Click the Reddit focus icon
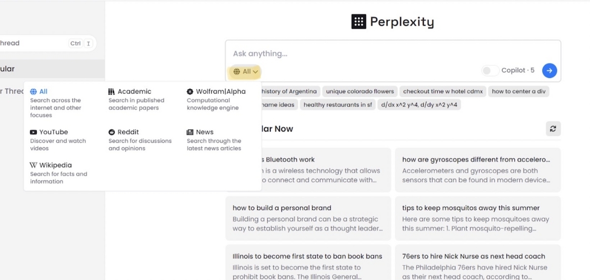The height and width of the screenshot is (280, 590). pos(112,132)
